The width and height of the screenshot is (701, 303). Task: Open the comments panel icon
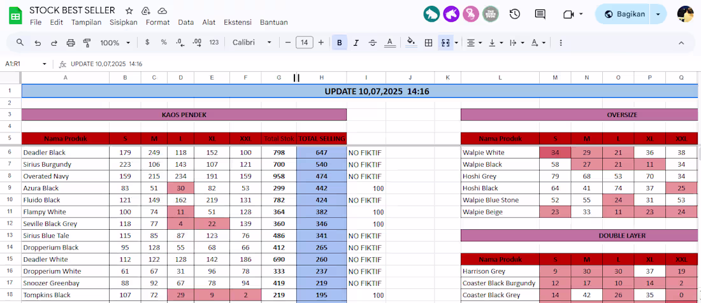coord(540,14)
